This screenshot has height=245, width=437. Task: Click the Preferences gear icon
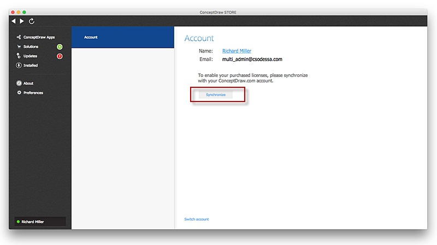click(19, 93)
